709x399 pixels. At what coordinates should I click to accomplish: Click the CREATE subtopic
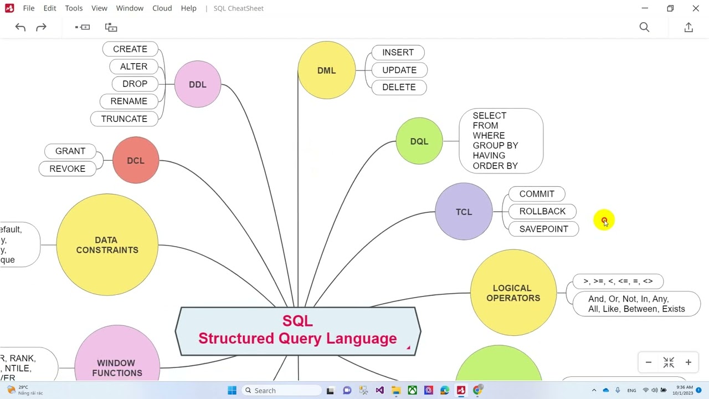(130, 49)
